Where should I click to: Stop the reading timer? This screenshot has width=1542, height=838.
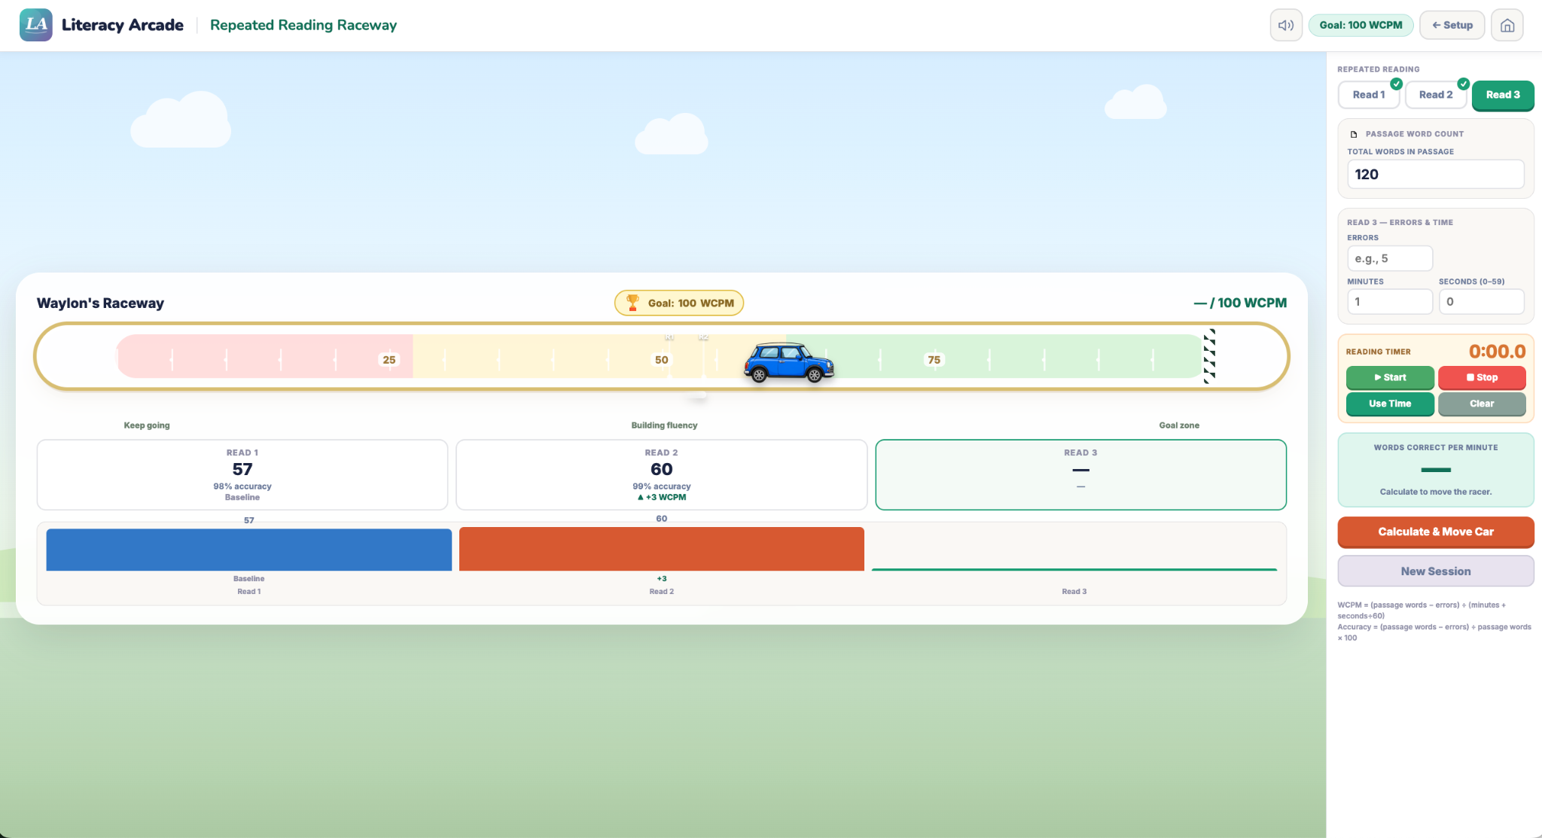[x=1482, y=377]
